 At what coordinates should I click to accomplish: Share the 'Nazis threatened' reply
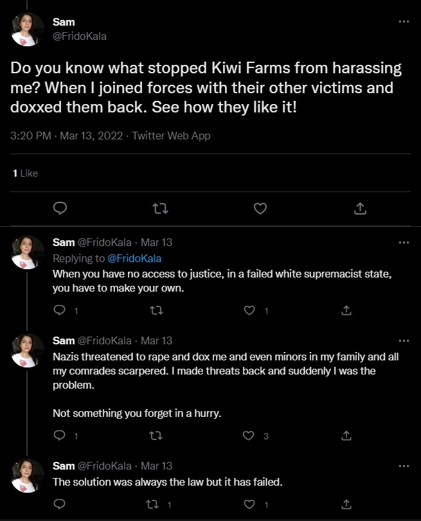click(346, 436)
